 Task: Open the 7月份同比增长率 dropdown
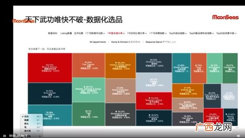coord(137,33)
